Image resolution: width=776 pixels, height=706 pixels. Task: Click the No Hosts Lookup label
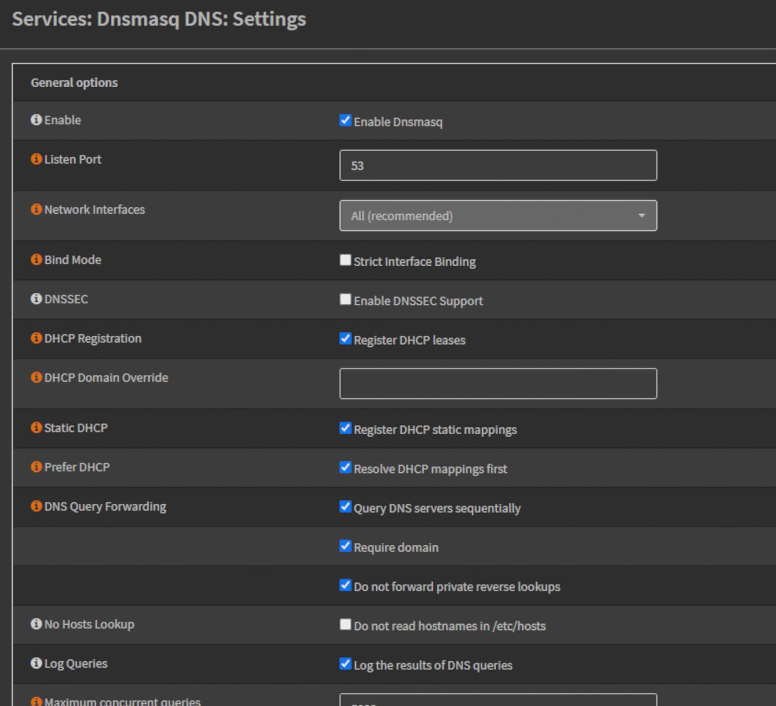click(89, 624)
